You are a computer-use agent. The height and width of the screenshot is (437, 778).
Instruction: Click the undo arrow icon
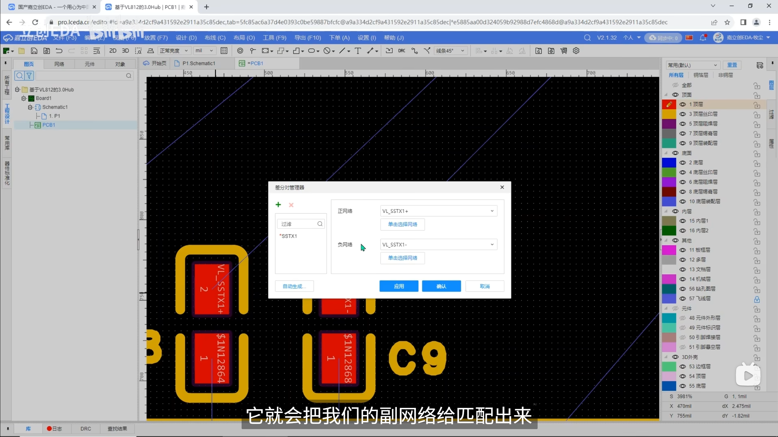tap(59, 51)
